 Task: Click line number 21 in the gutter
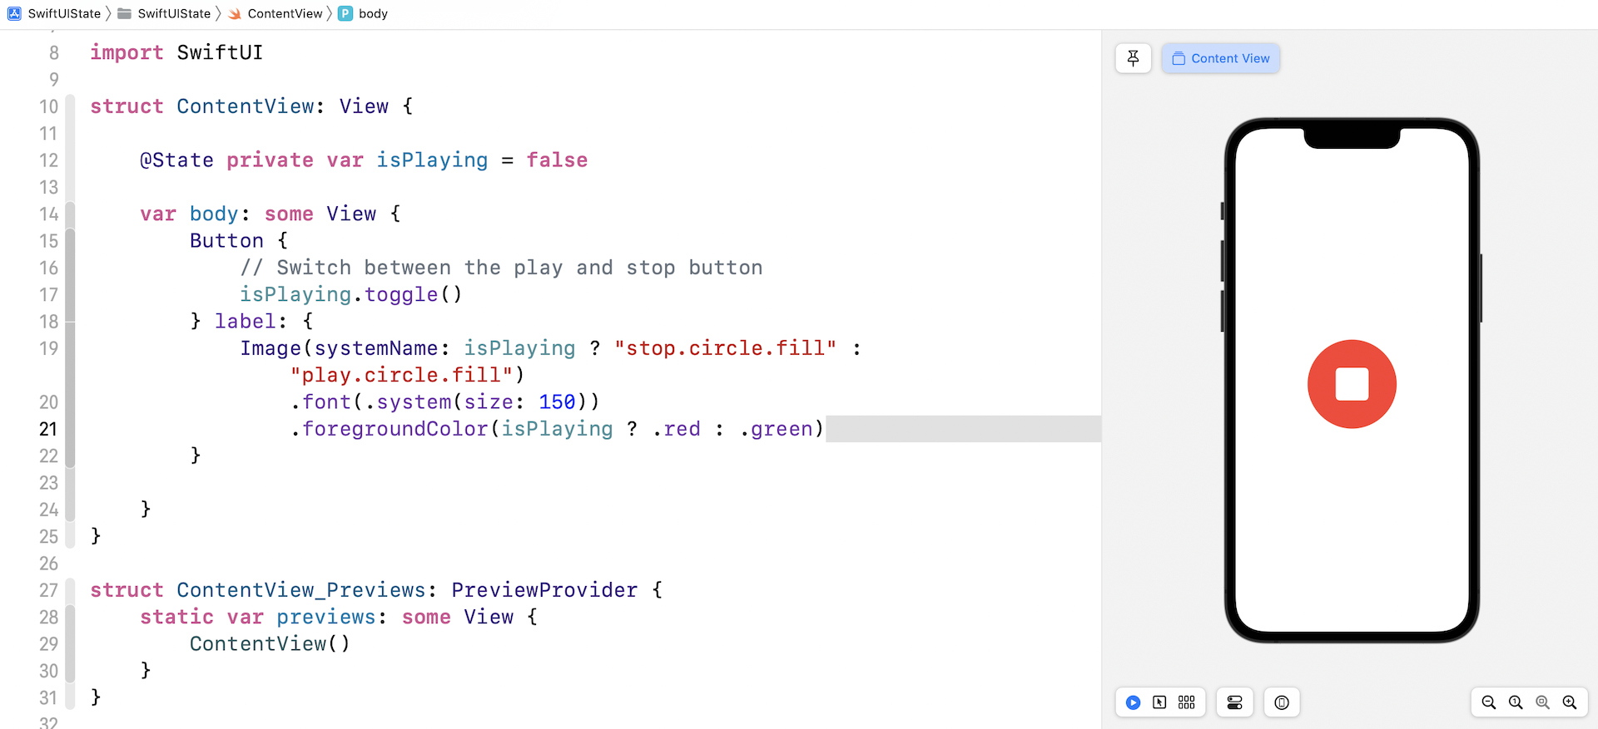coord(47,429)
